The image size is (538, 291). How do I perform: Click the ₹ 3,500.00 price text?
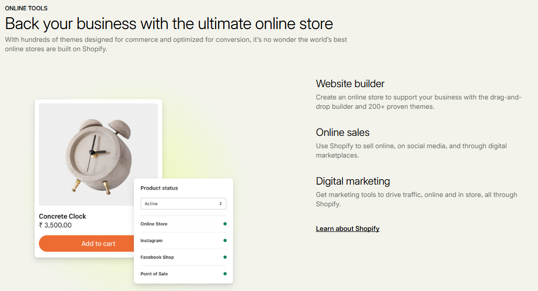[55, 226]
